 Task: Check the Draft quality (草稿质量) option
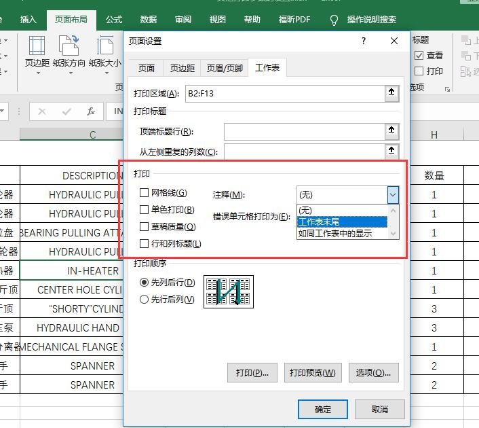point(144,227)
